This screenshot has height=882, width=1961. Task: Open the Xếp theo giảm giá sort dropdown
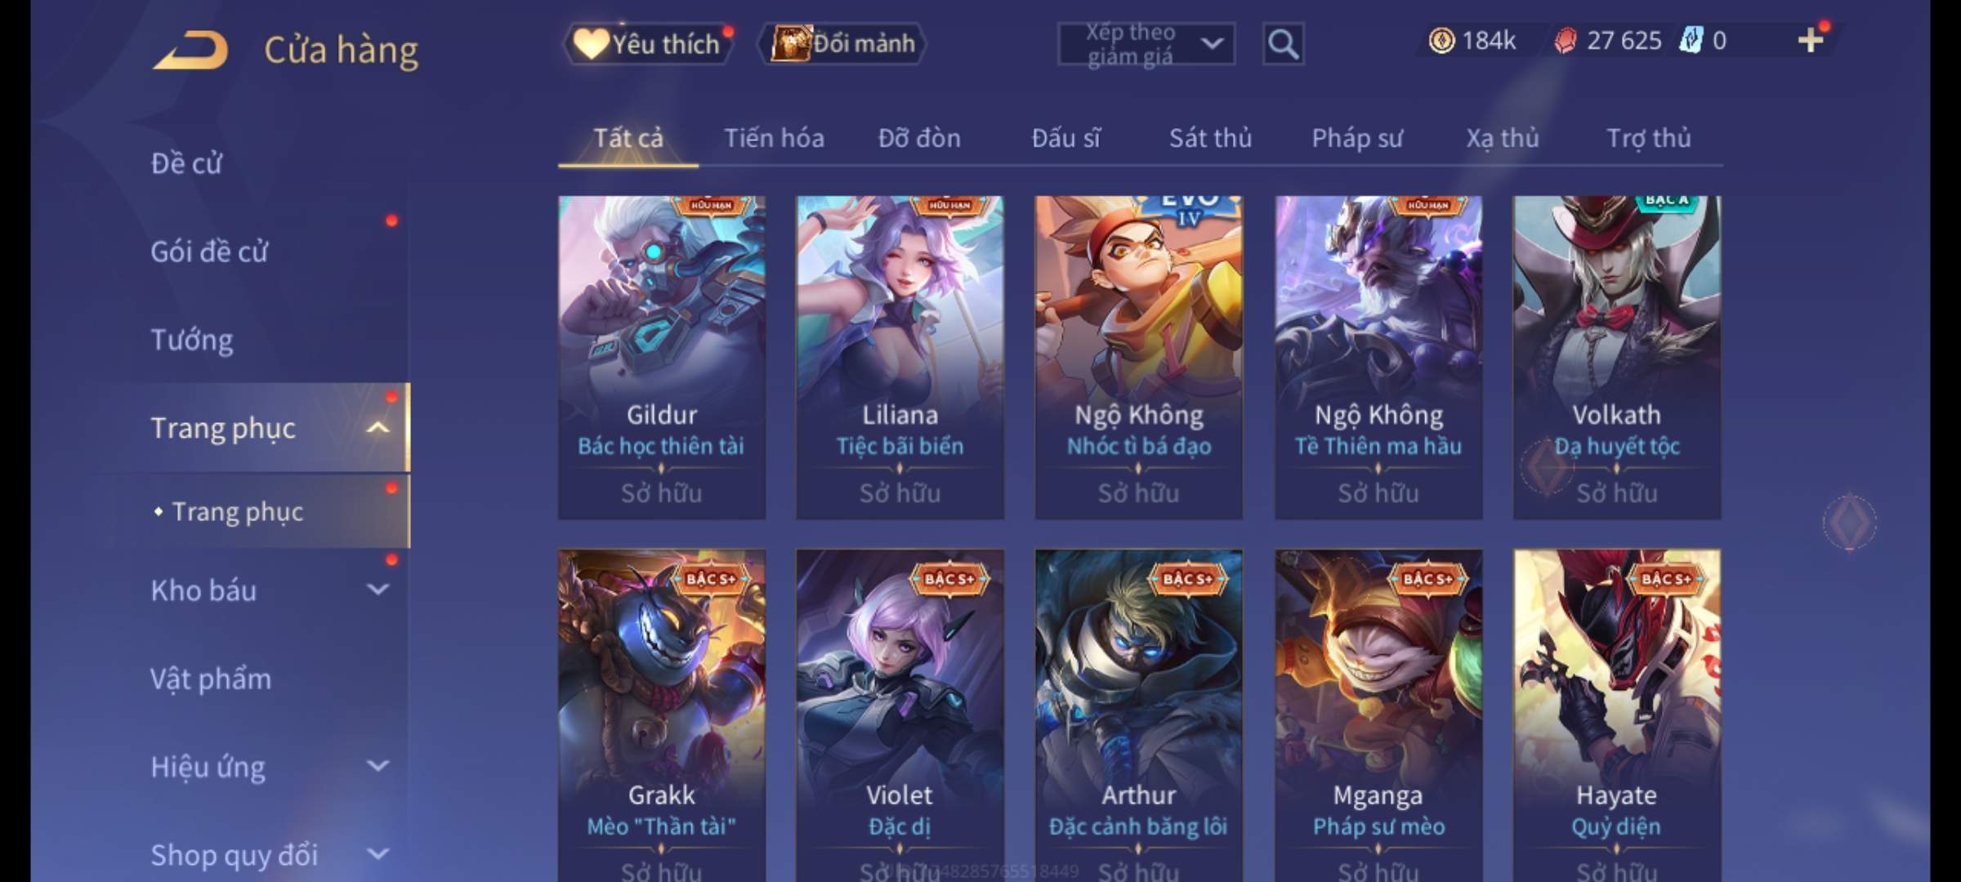click(x=1146, y=44)
